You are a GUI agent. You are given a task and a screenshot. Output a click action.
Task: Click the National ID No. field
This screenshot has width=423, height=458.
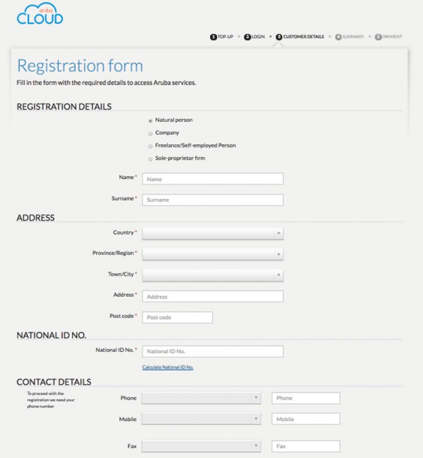coord(212,352)
